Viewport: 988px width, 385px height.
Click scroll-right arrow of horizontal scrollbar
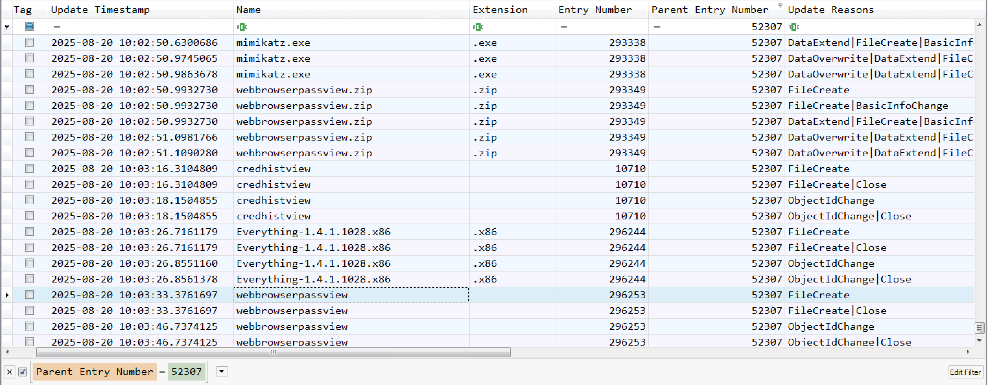click(x=968, y=352)
